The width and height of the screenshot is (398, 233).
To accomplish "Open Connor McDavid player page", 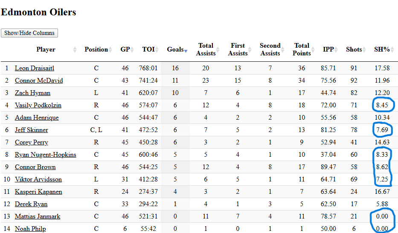I will [x=39, y=81].
